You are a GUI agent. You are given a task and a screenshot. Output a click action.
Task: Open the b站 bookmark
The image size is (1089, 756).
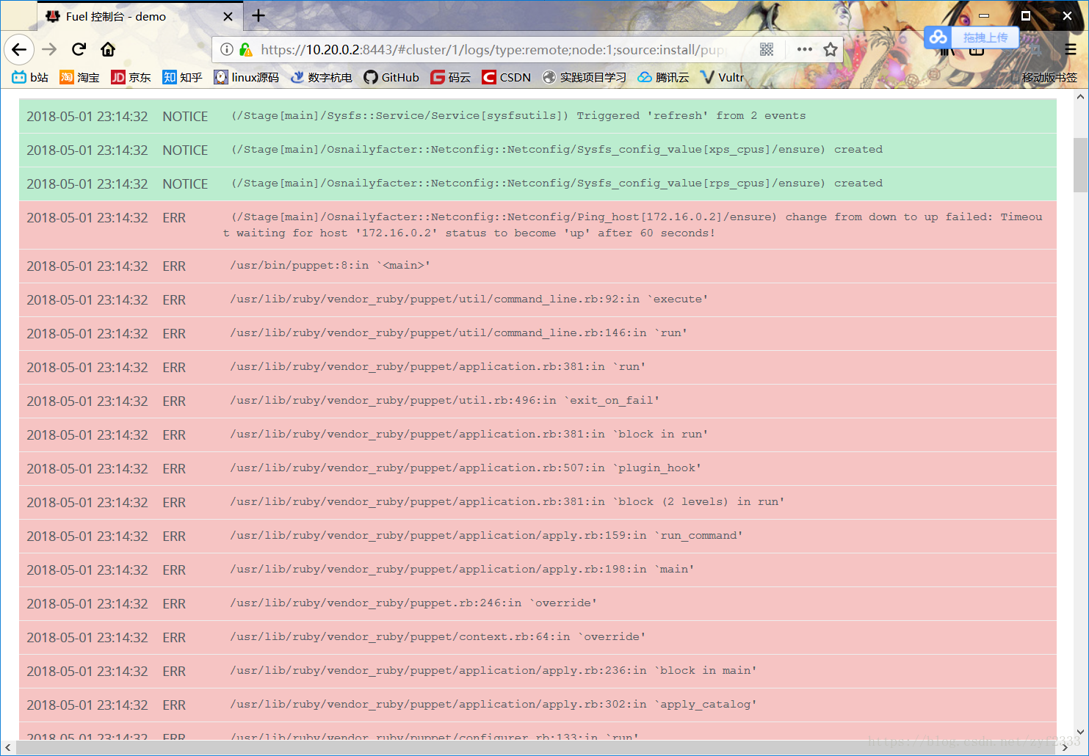[x=30, y=77]
